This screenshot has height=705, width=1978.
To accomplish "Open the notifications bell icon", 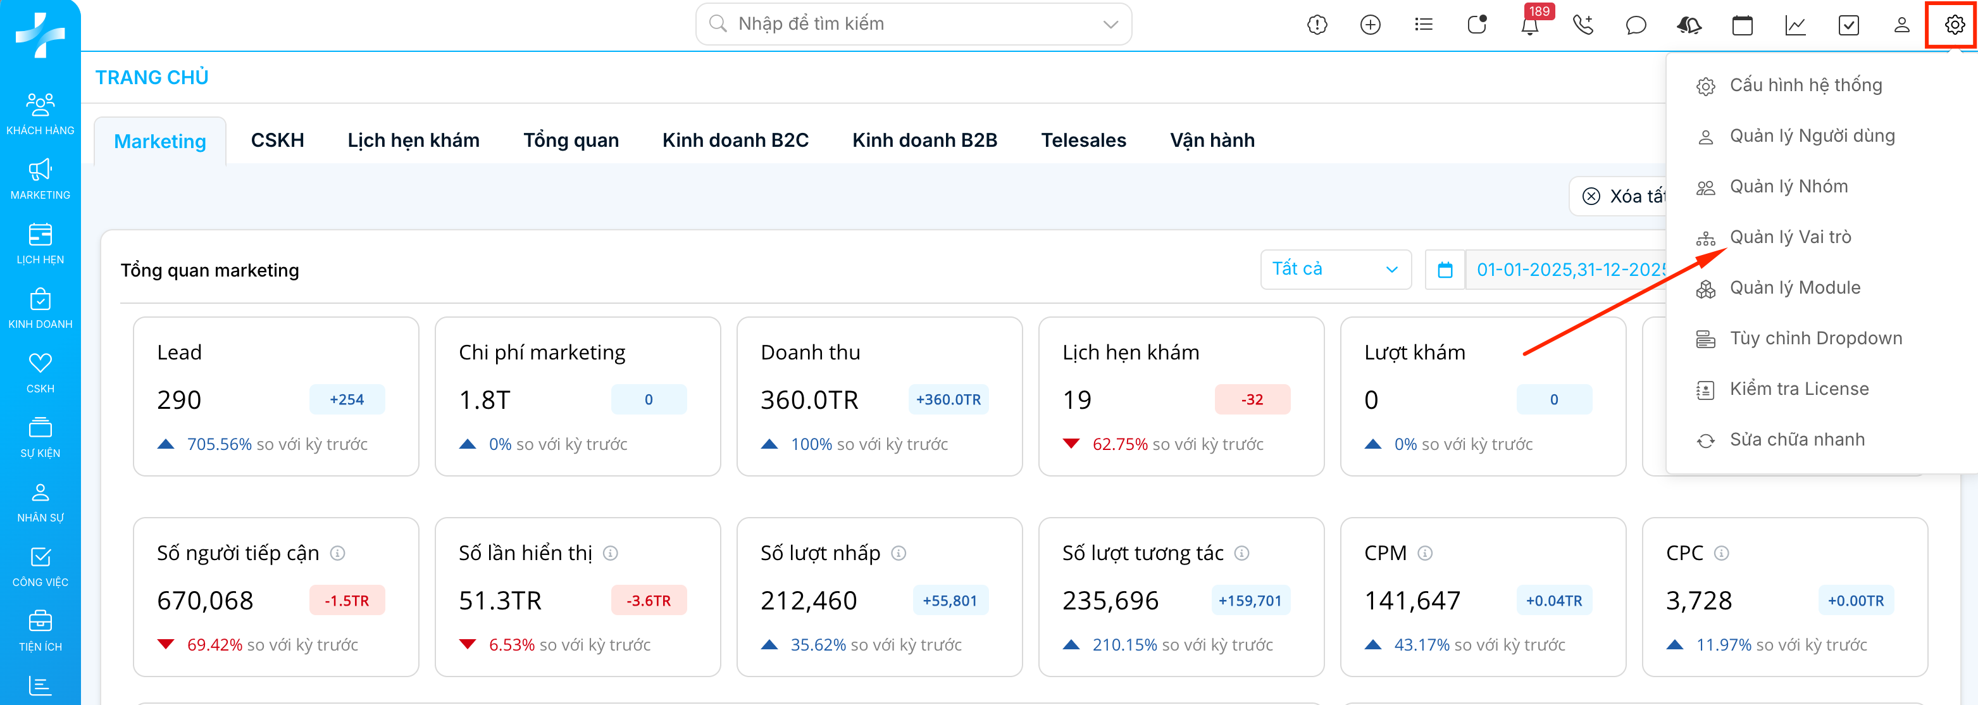I will 1529,25.
